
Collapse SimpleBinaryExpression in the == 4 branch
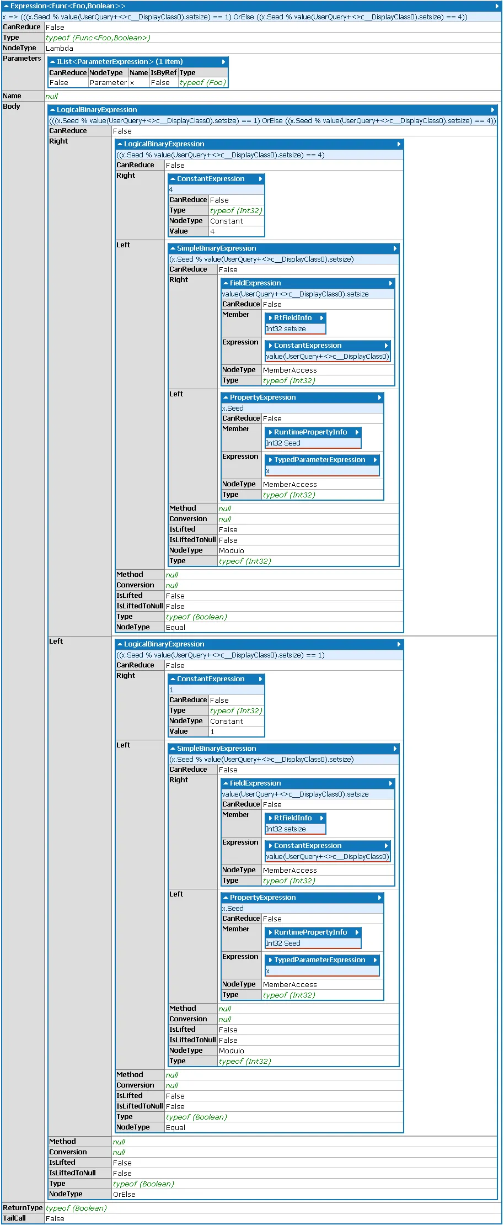point(173,248)
